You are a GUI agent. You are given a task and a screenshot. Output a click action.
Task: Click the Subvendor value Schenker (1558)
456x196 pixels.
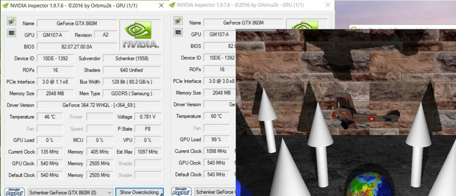click(132, 58)
